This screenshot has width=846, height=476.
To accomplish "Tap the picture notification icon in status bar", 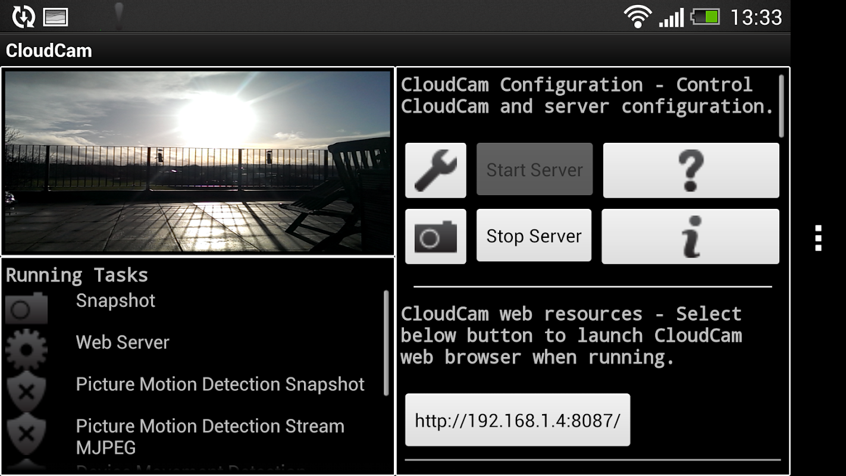I will pos(55,17).
